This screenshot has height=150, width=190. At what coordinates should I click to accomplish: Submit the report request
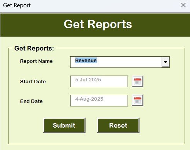click(64, 125)
